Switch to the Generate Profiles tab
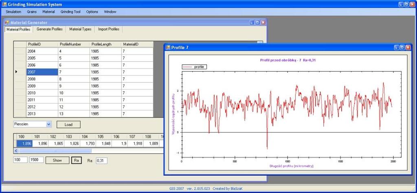417x193 pixels. click(49, 29)
